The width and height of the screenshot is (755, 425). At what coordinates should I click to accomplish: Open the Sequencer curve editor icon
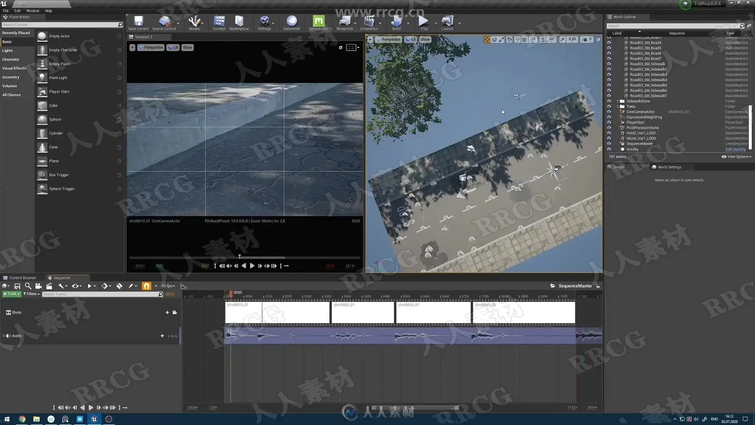(184, 286)
